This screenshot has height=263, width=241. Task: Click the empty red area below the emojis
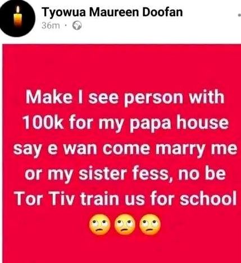coord(122,250)
